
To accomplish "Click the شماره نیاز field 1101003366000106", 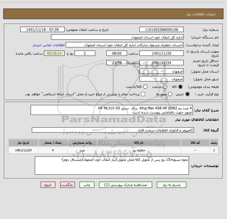I will (162, 30).
